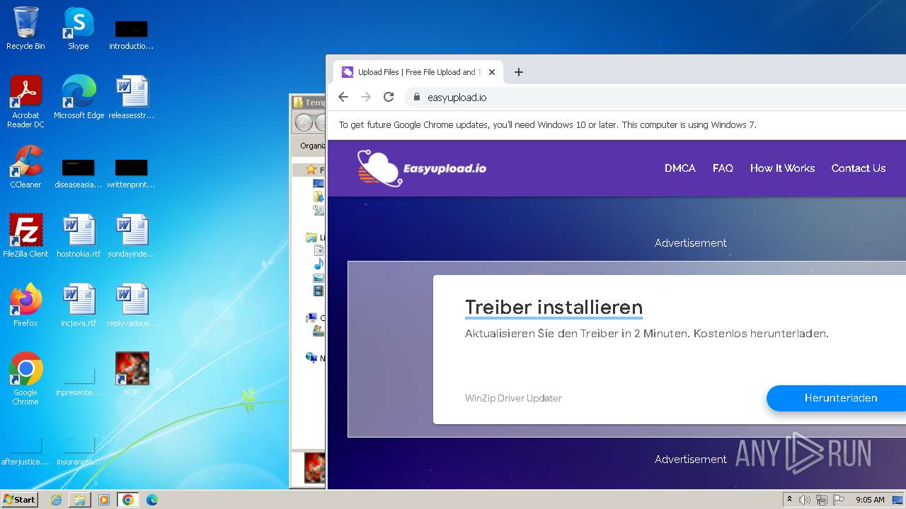Open Internet Explorer from taskbar
906x509 pixels.
tap(56, 500)
